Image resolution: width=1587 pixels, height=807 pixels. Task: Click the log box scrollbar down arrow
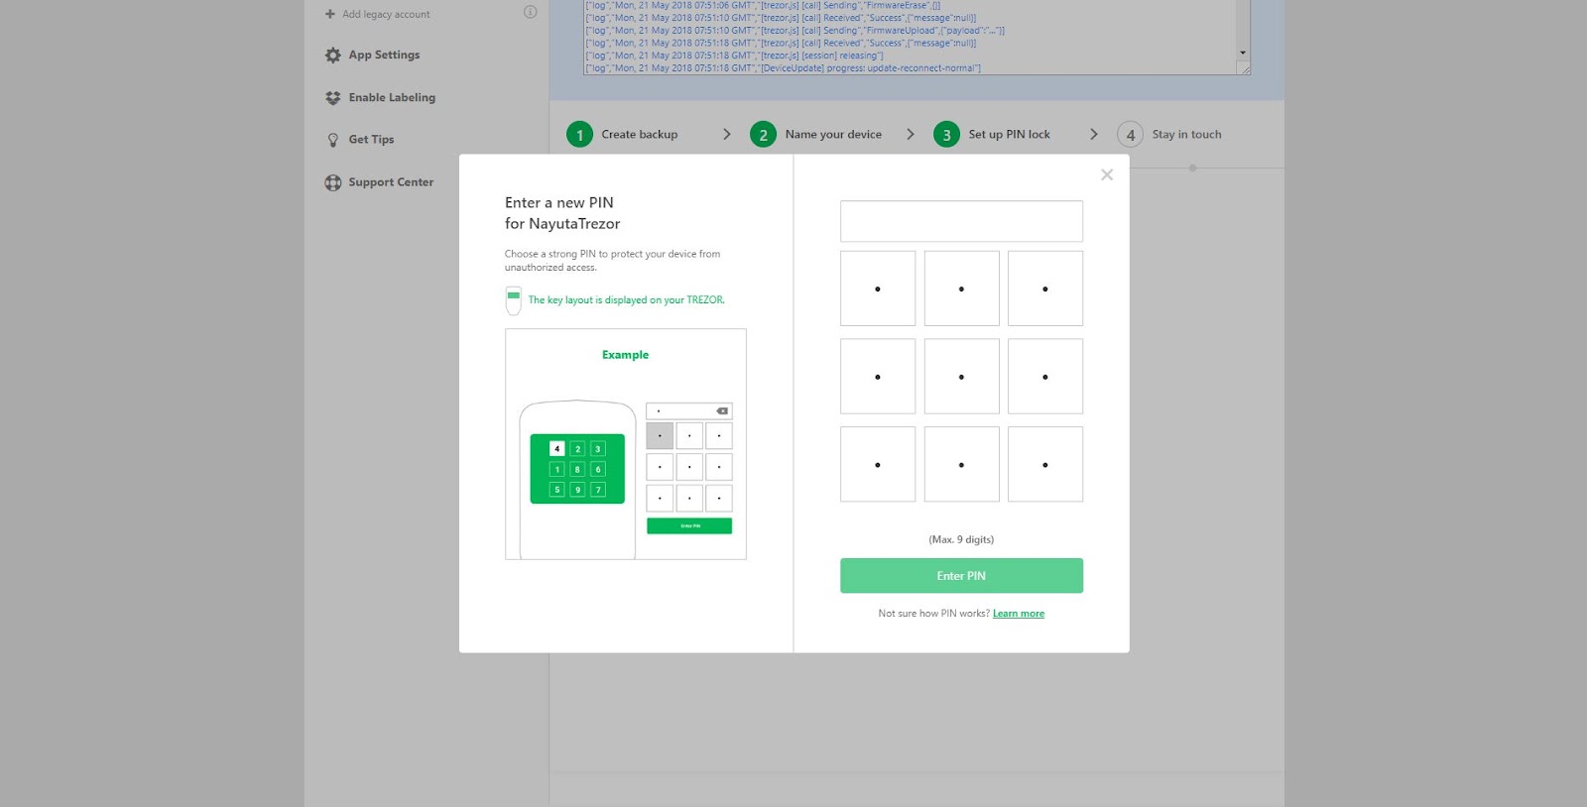tap(1243, 53)
